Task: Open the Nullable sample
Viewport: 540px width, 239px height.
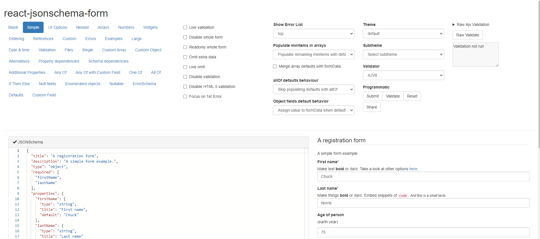Action: pos(117,84)
